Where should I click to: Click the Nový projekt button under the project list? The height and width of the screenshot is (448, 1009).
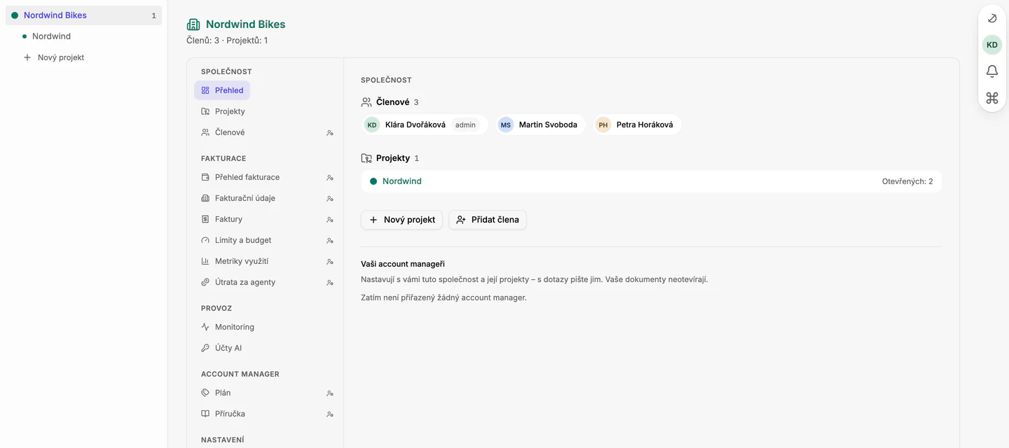(x=401, y=220)
